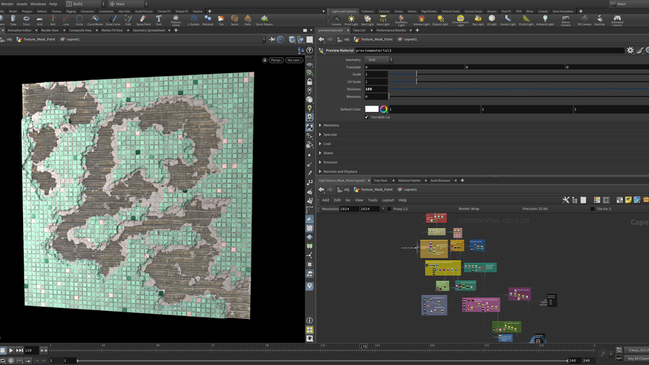Image resolution: width=649 pixels, height=365 pixels.
Task: Open the Geometry dropdown set to Grid
Action: click(379, 60)
